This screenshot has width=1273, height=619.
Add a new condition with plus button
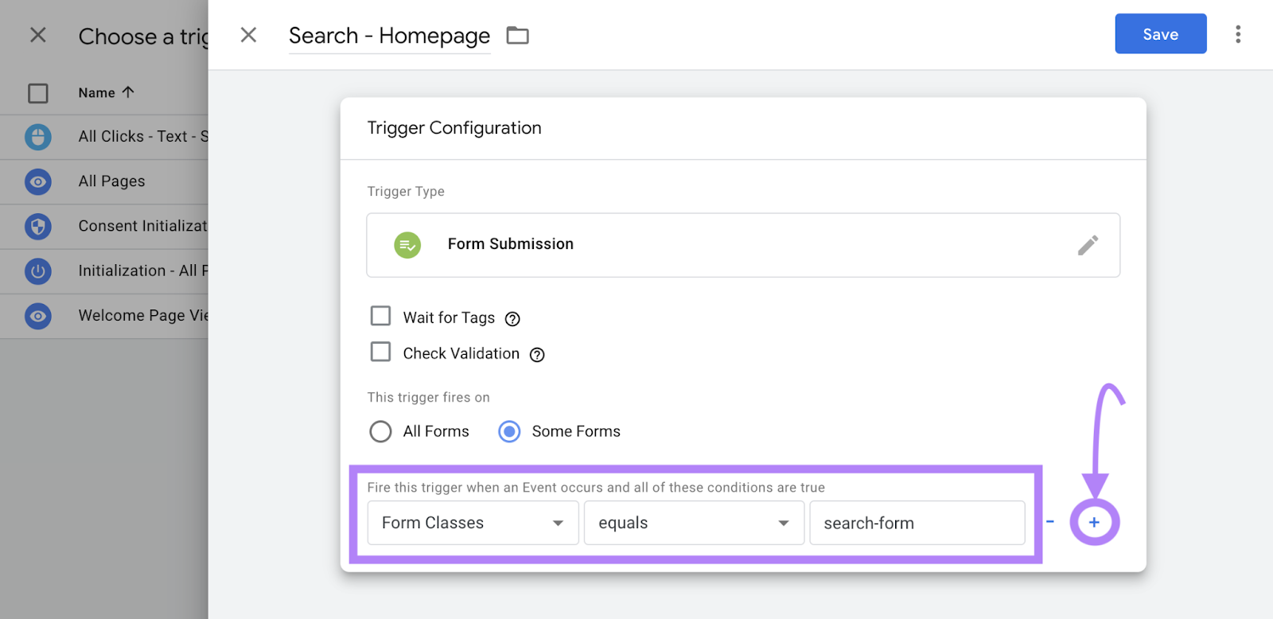click(x=1094, y=523)
